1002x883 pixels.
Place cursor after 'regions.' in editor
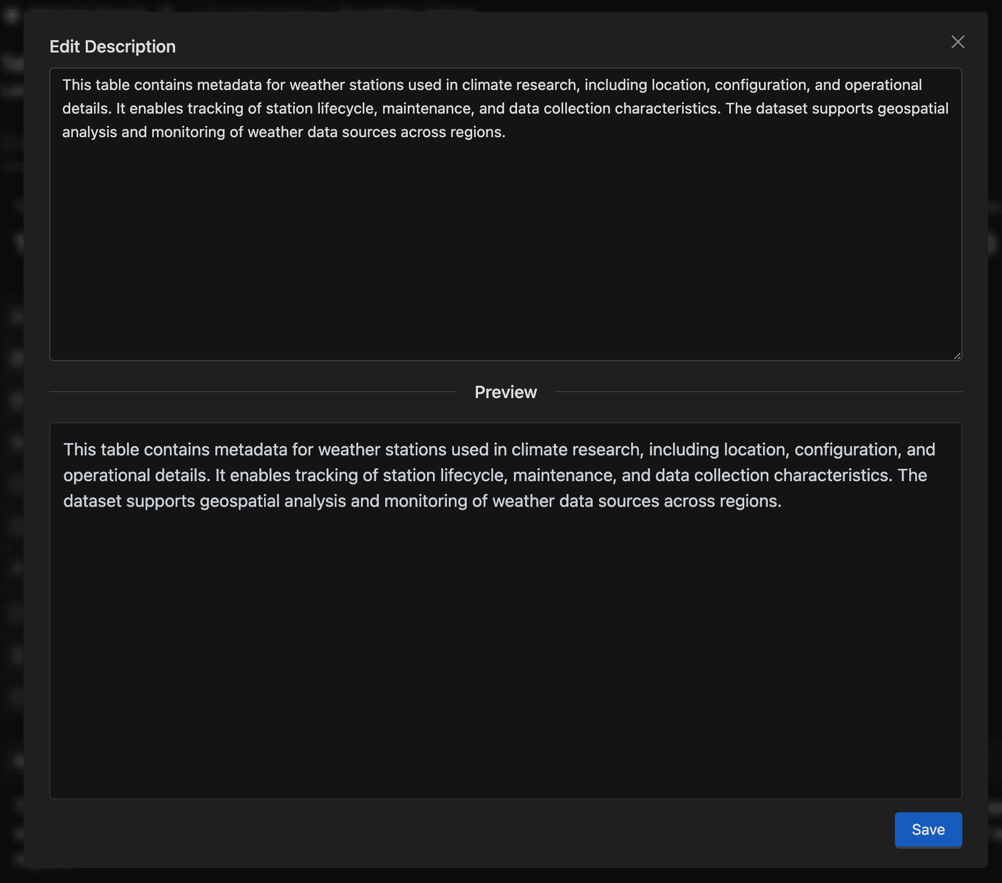[506, 132]
